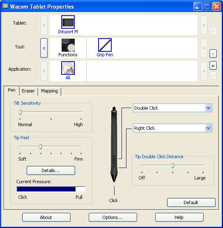Click the About button

tap(46, 217)
